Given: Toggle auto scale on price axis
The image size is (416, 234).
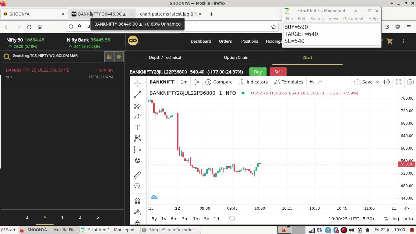Looking at the screenshot, I should [408, 219].
